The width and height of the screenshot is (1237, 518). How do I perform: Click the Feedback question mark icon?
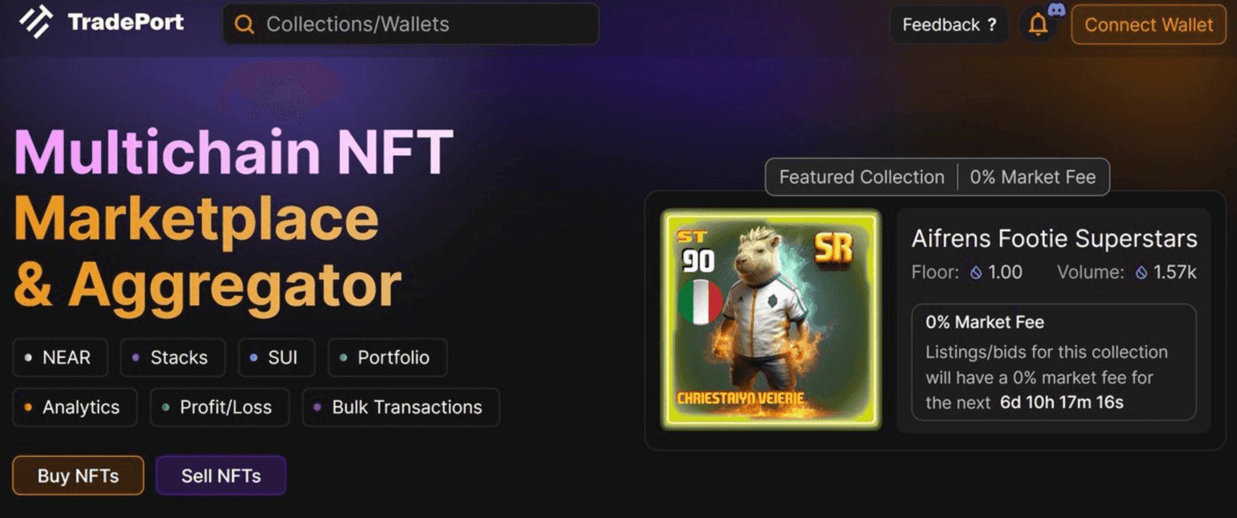pos(992,25)
